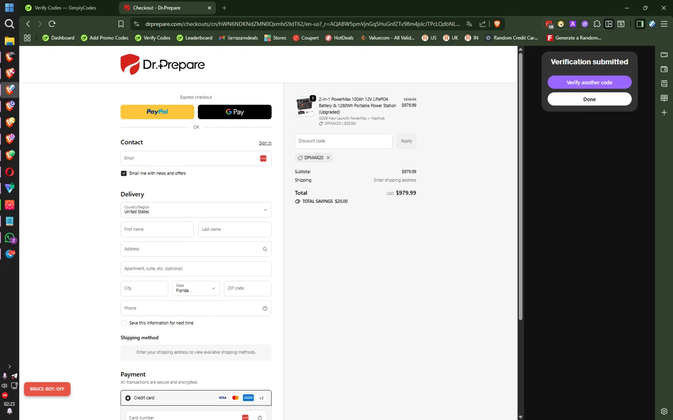673x420 pixels.
Task: Open reading list icon in sidebar
Action: click(x=664, y=98)
